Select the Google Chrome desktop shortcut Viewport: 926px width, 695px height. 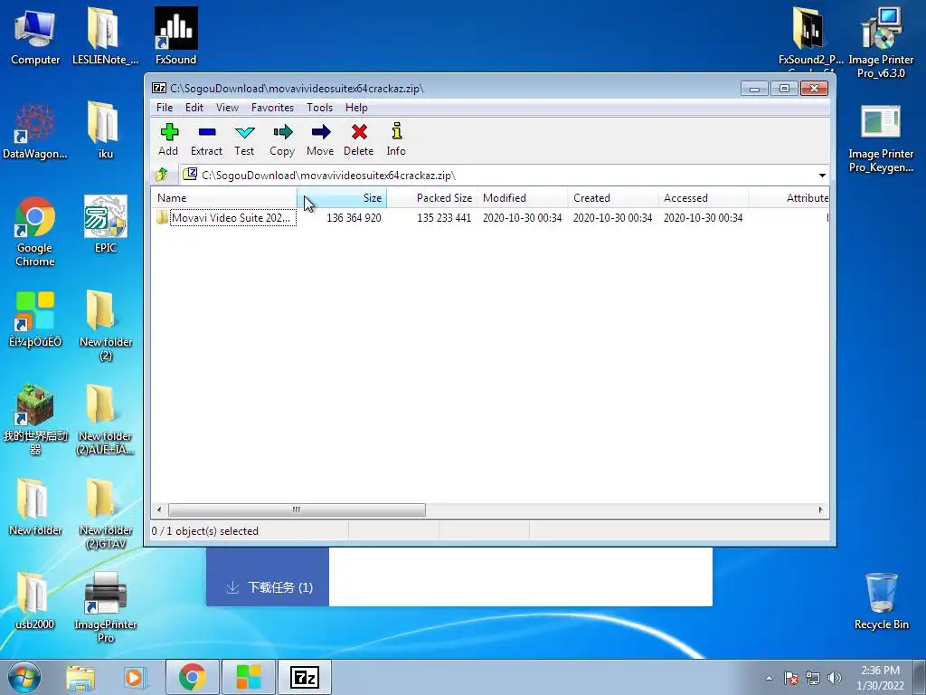click(x=35, y=232)
